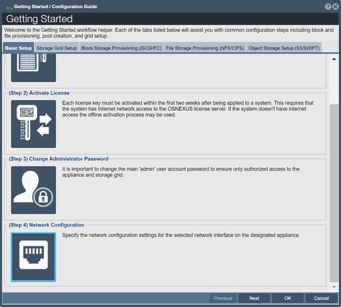The height and width of the screenshot is (307, 341).
Task: Open the Network Configuration ethernet port icon
Action: pos(33,257)
